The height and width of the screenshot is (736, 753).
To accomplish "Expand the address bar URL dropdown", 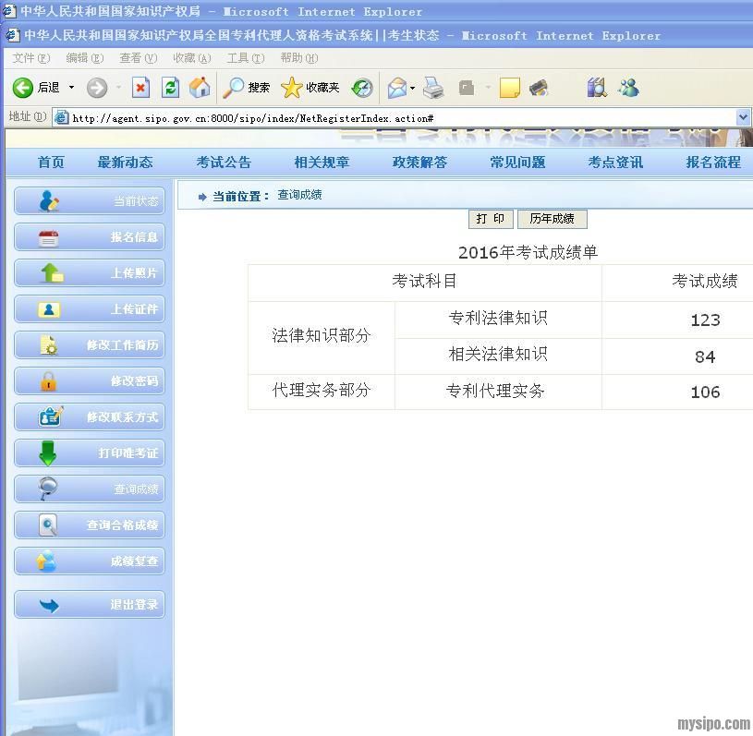I will point(743,117).
